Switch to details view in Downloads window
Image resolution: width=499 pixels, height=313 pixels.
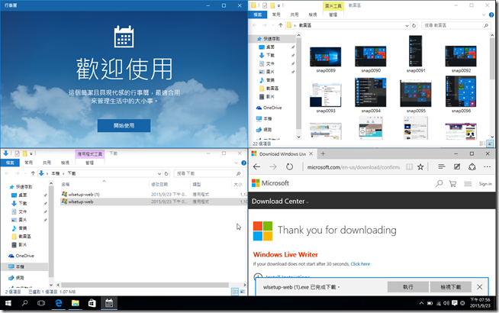pyautogui.click(x=235, y=292)
